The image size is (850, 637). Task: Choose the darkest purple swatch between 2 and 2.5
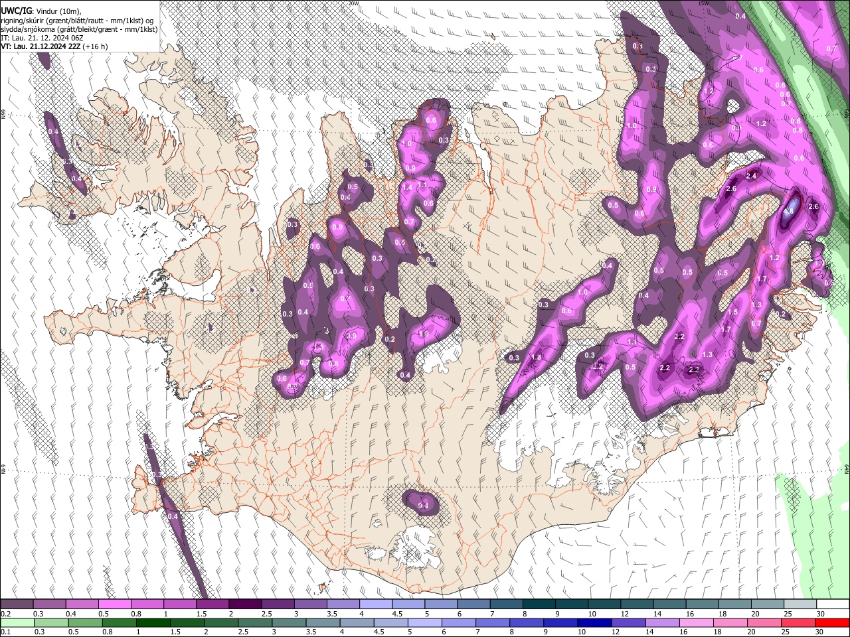click(245, 604)
